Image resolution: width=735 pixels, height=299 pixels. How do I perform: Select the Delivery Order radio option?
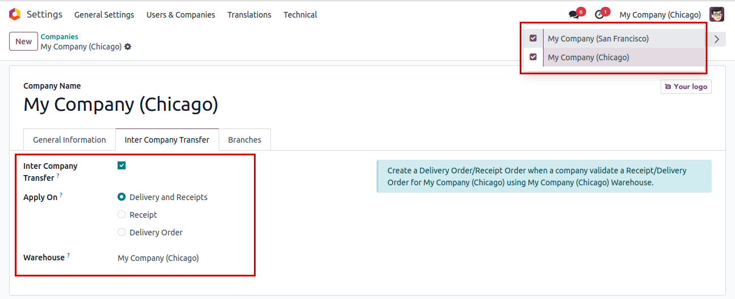122,232
